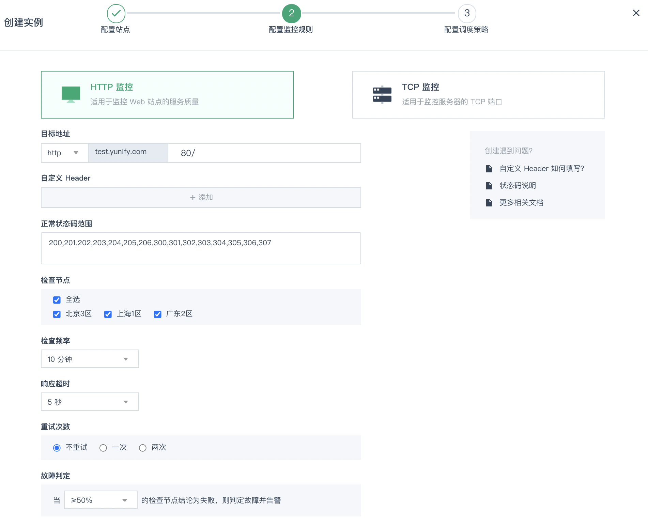Open the 故障判定 ≥50% dropdown

(101, 500)
